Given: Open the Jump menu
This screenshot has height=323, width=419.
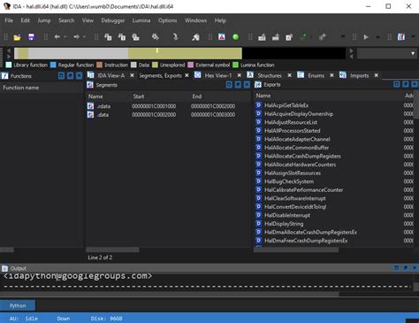Looking at the screenshot, I should [x=44, y=20].
